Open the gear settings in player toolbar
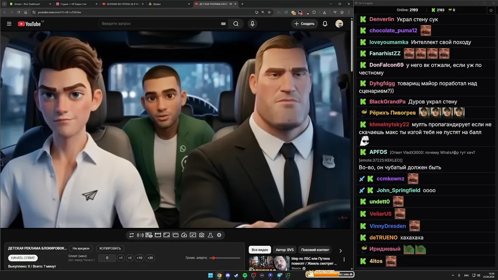 point(219,235)
